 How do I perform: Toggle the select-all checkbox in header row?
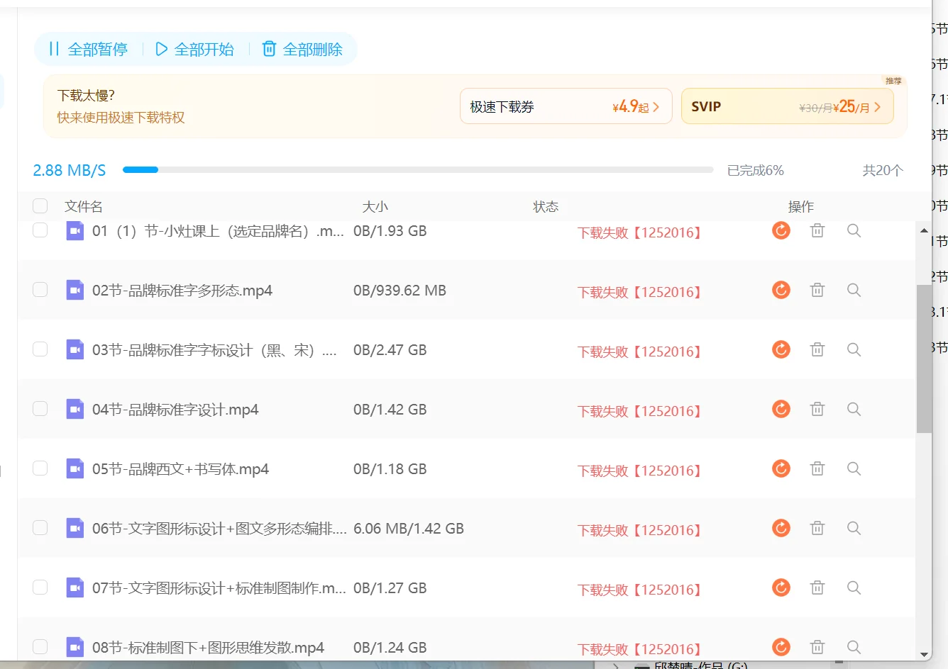(x=40, y=206)
